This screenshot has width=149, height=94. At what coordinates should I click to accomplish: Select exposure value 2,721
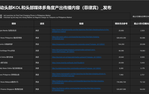(x=142, y=75)
